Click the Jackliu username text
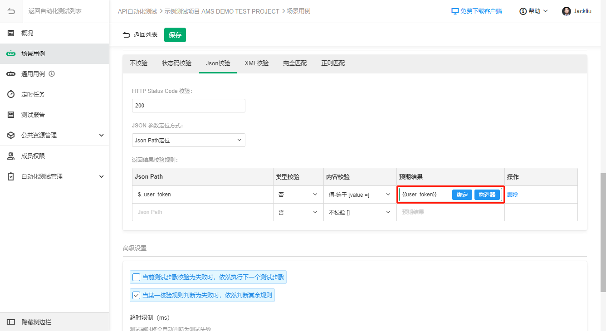This screenshot has width=606, height=331. (x=582, y=11)
